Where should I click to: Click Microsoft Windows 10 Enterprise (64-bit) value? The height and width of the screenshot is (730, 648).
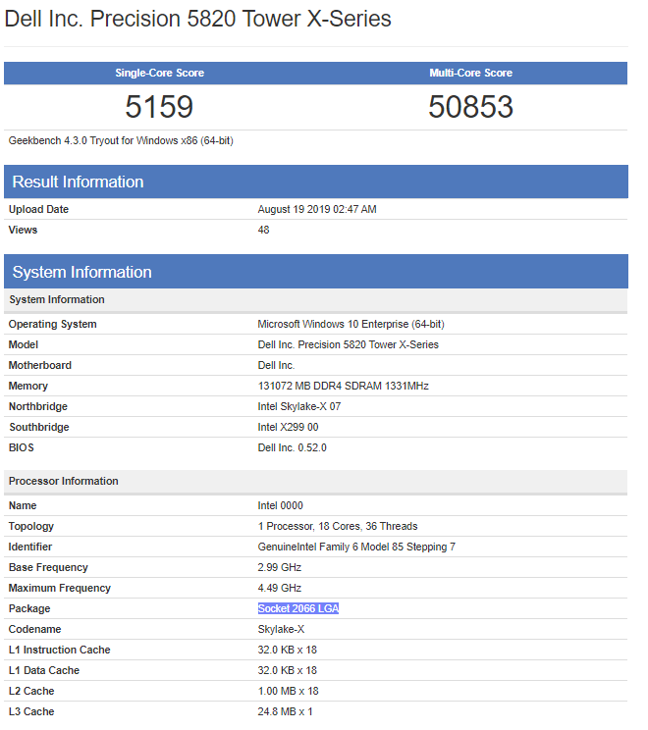click(351, 324)
